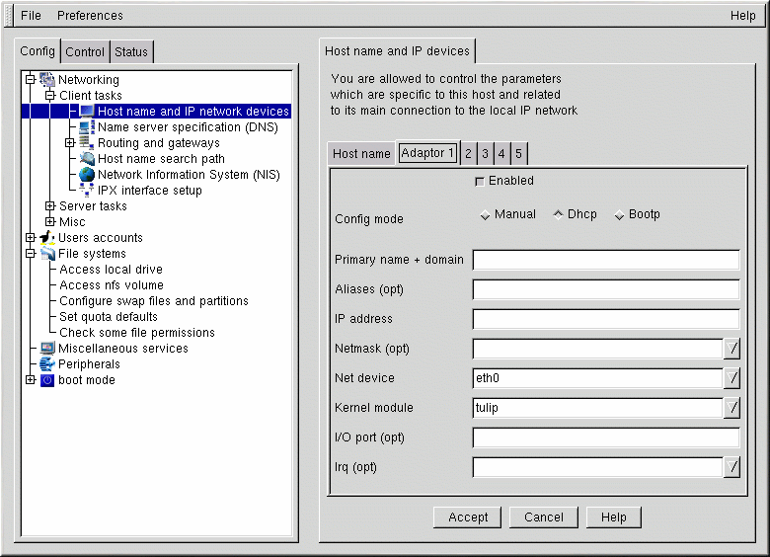
Task: Enable the adaptor with the Enabled checkbox
Action: (x=480, y=182)
